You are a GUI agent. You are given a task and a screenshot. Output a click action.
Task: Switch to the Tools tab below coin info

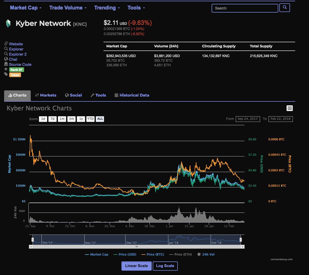pos(98,95)
